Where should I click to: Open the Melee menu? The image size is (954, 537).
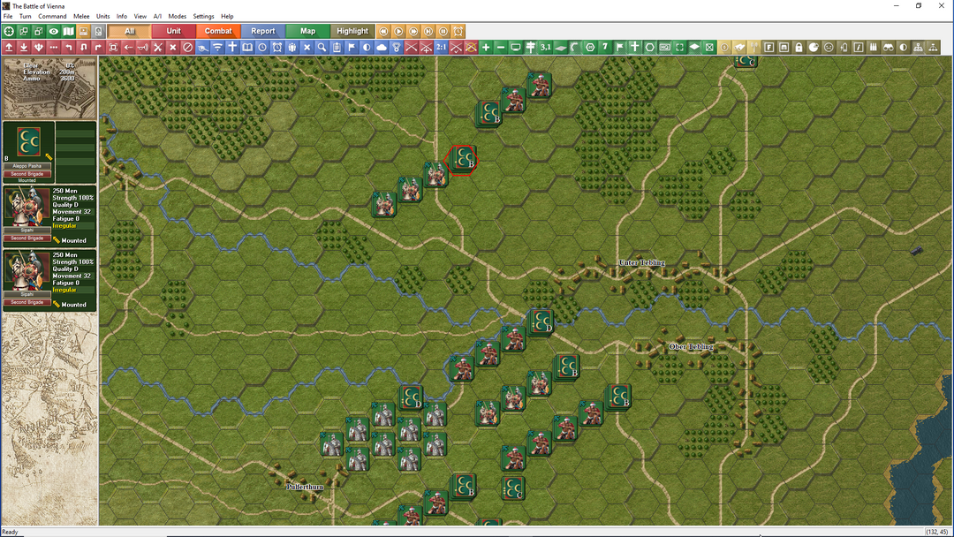point(81,17)
